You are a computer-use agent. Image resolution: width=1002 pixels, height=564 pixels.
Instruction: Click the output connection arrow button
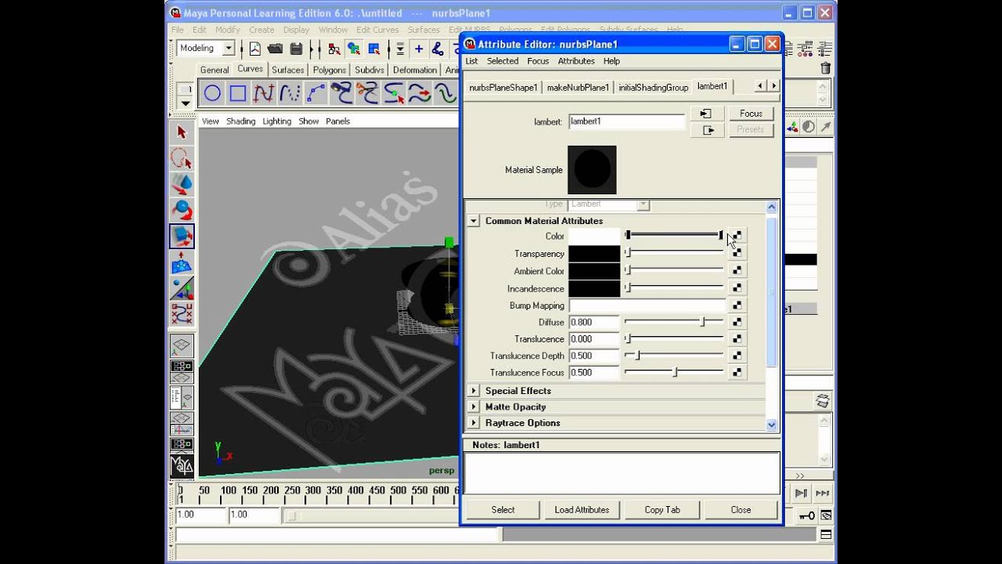tap(708, 130)
